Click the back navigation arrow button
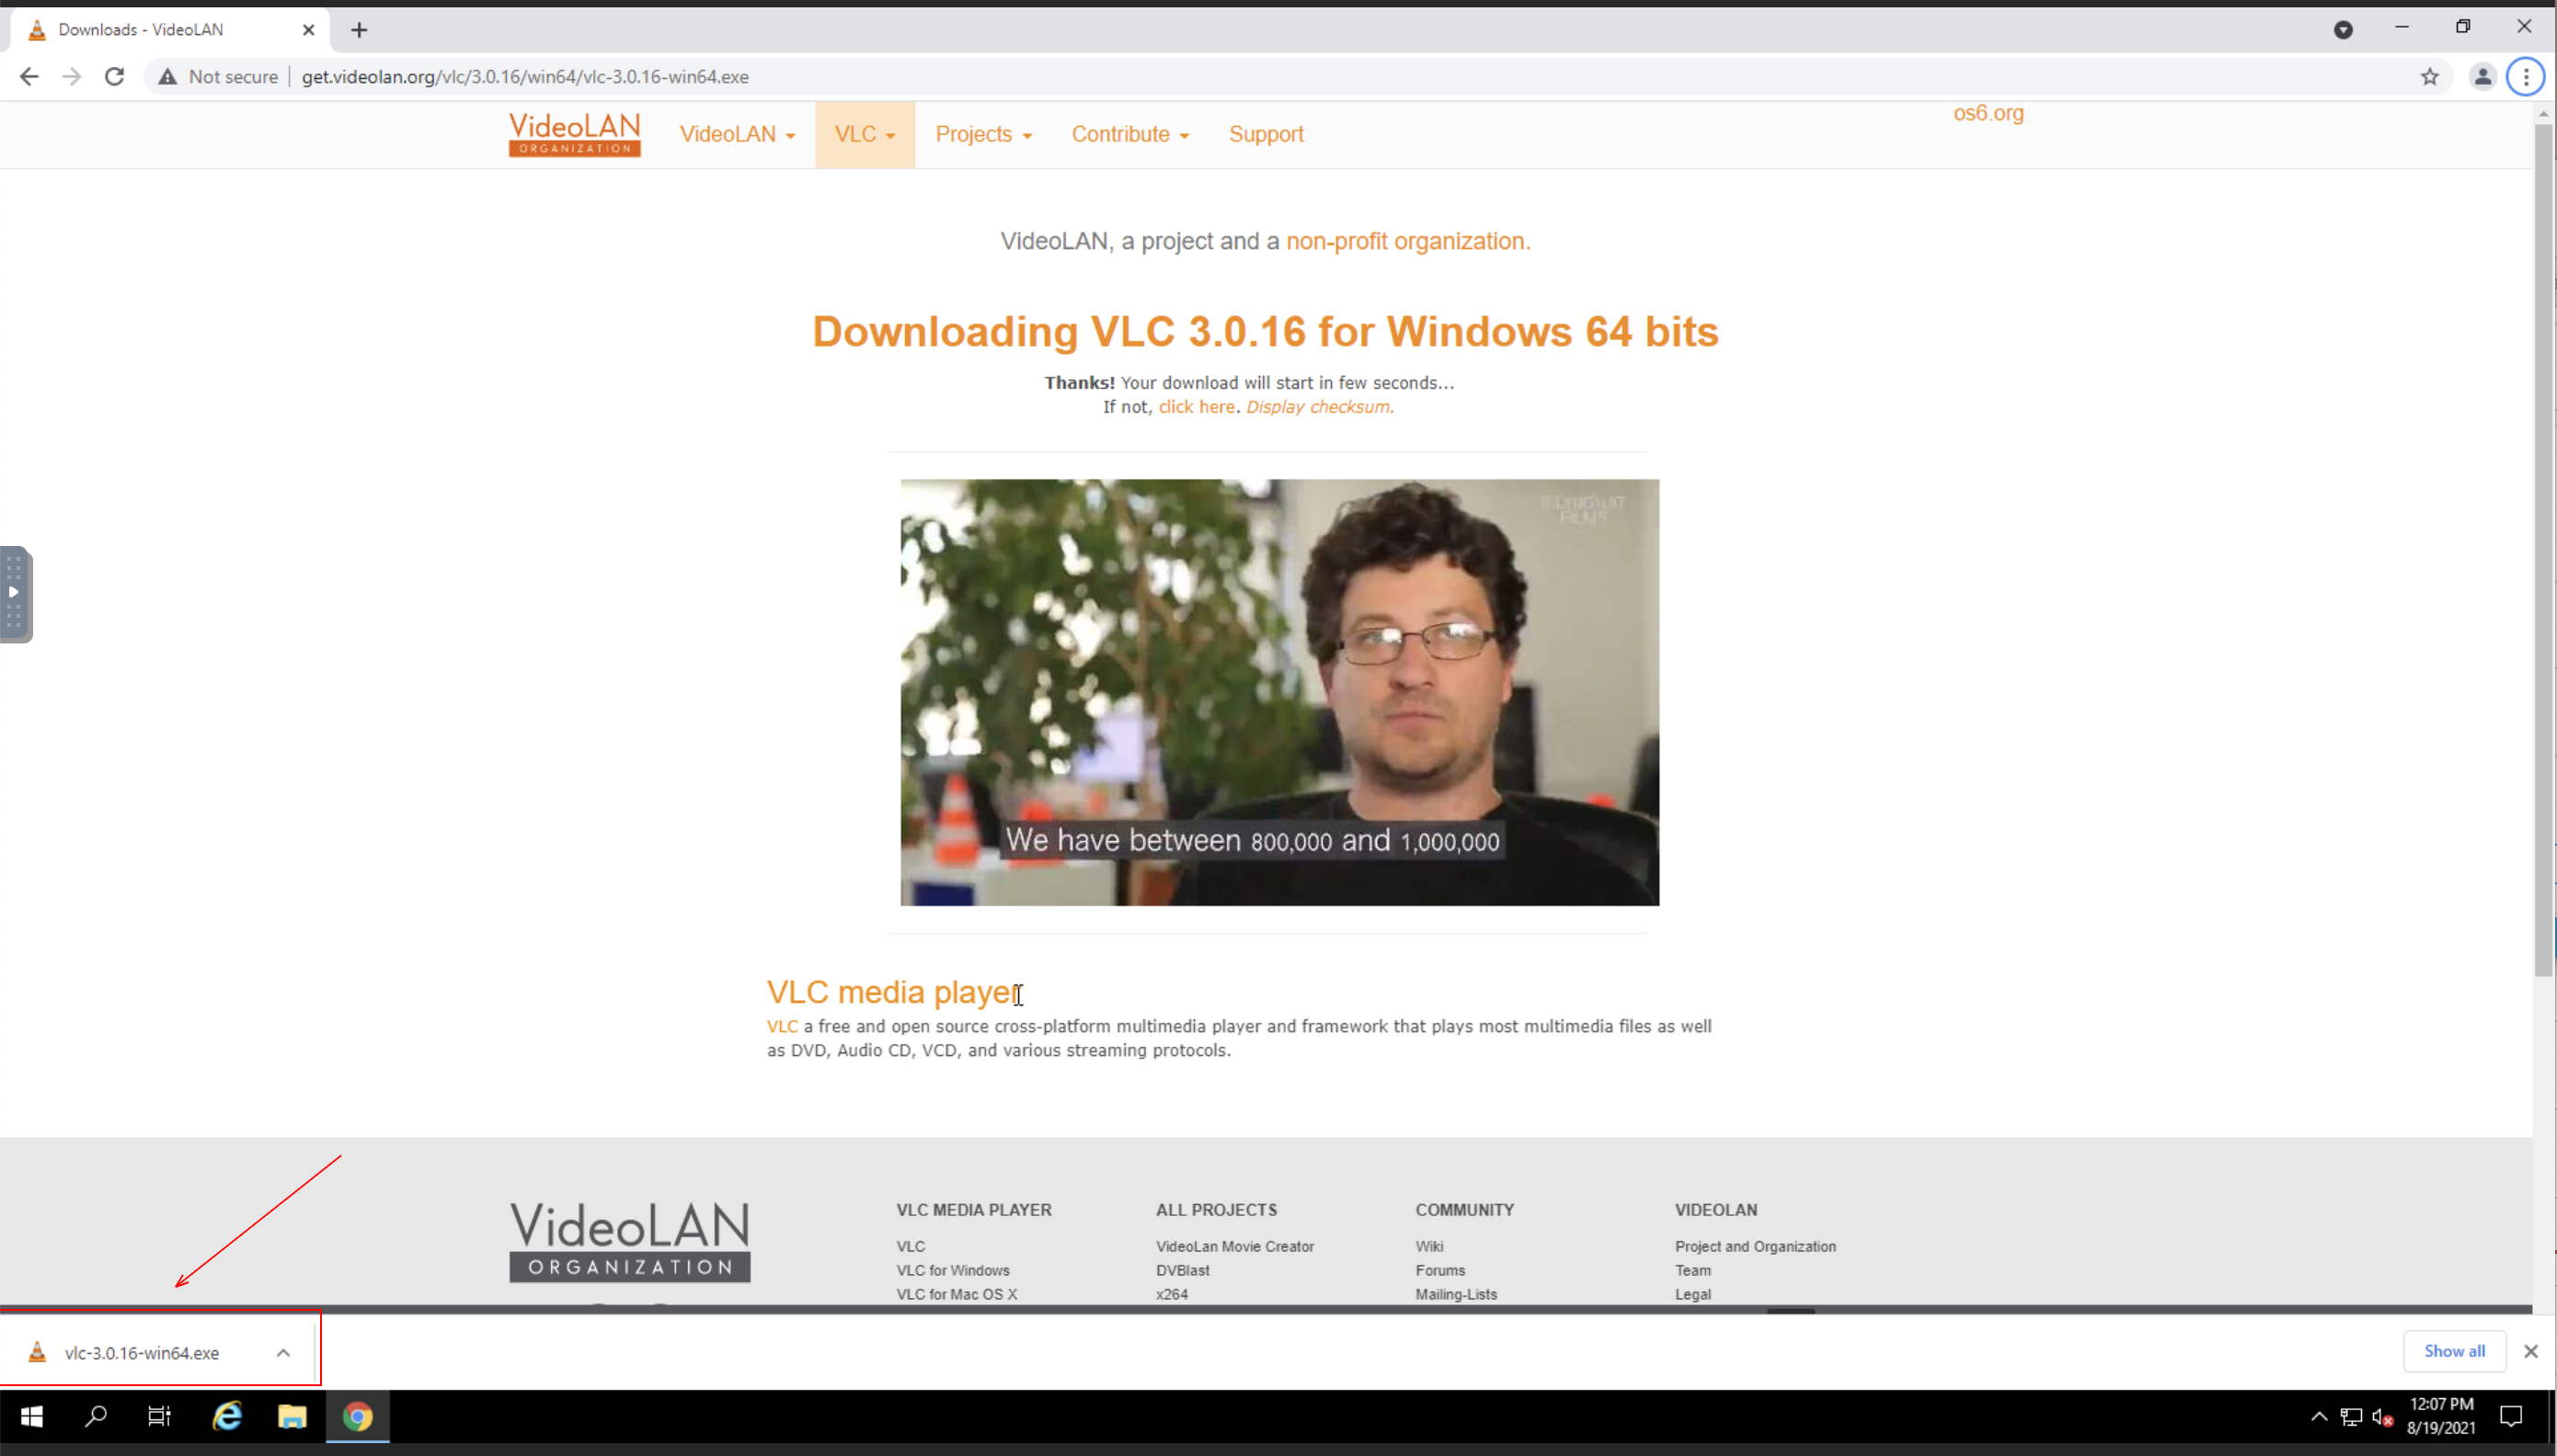This screenshot has height=1456, width=2557. (29, 77)
